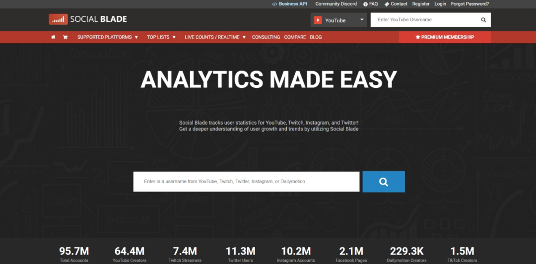Expand Live Counts / Realtime menu
This screenshot has width=536, height=264.
click(x=215, y=37)
